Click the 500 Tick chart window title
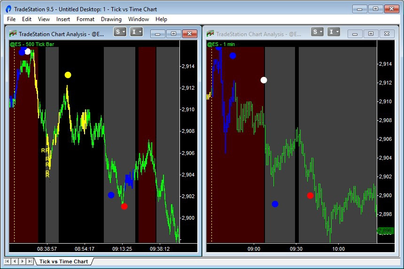Image resolution: width=404 pixels, height=269 pixels. click(x=62, y=34)
